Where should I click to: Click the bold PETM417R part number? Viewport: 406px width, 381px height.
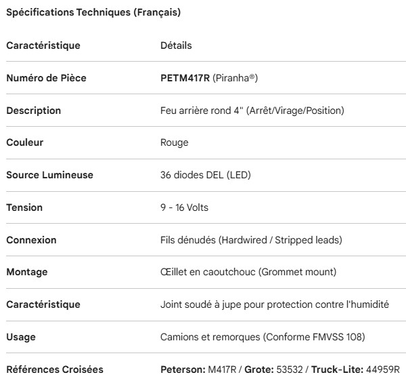pyautogui.click(x=185, y=78)
